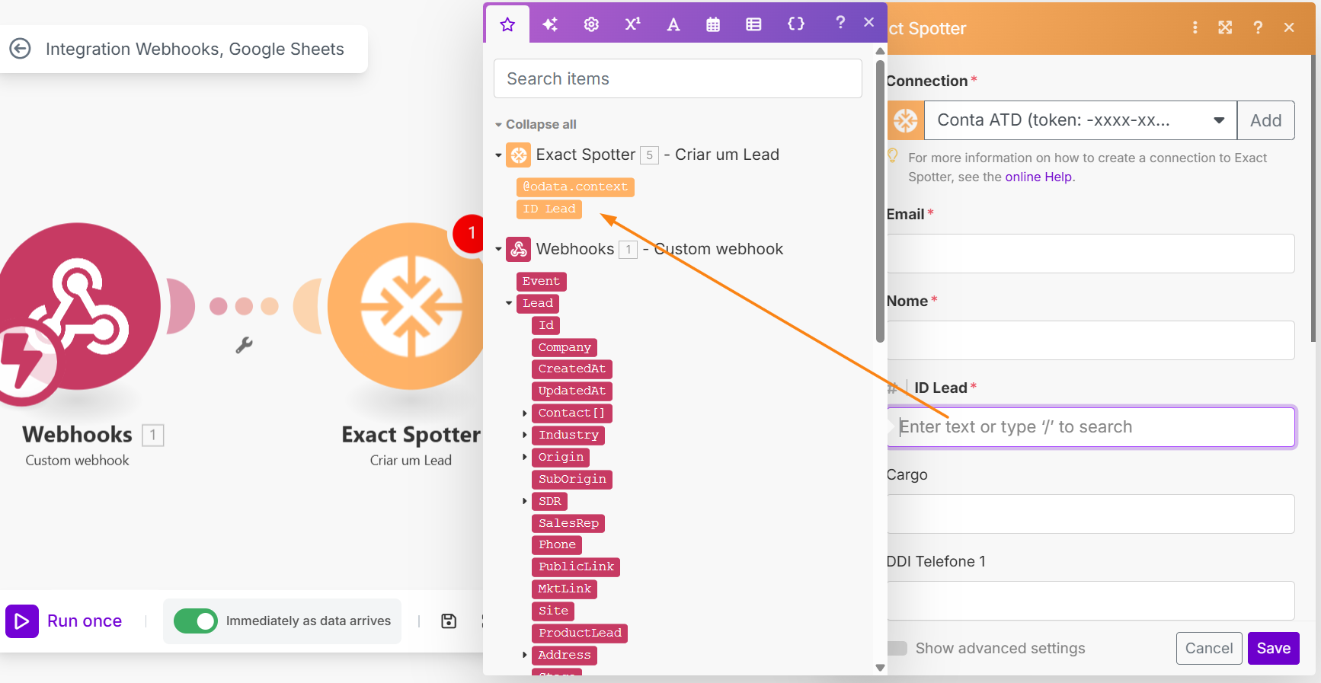
Task: Open the text functions tab
Action: click(673, 24)
